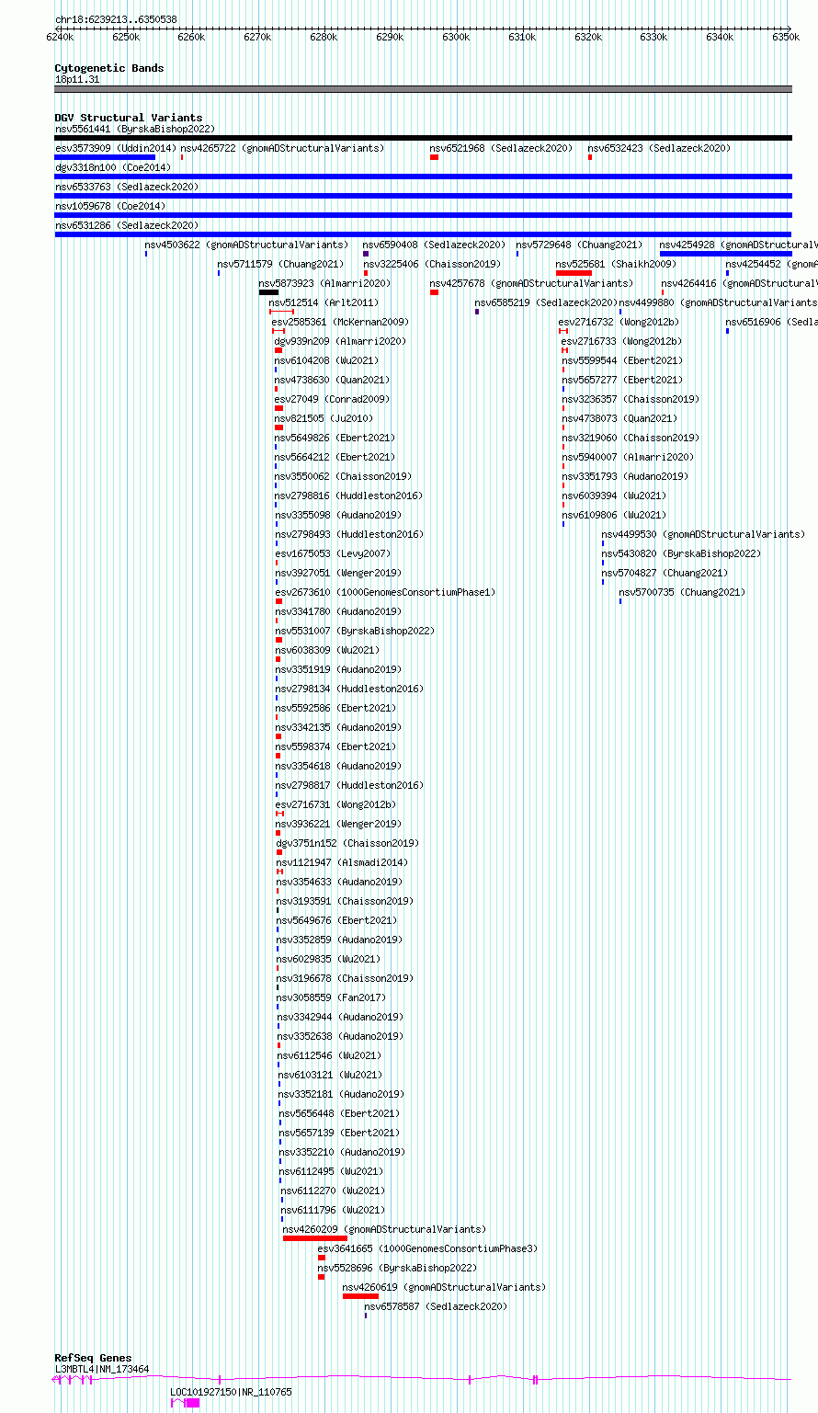Open the DGV Structural Variants track title
The width and height of the screenshot is (818, 1413).
(x=129, y=118)
